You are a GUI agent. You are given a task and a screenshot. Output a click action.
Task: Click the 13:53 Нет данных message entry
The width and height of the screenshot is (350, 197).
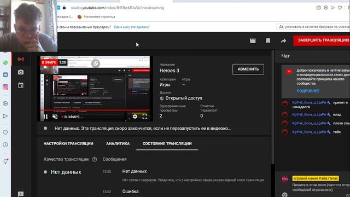pos(184,175)
